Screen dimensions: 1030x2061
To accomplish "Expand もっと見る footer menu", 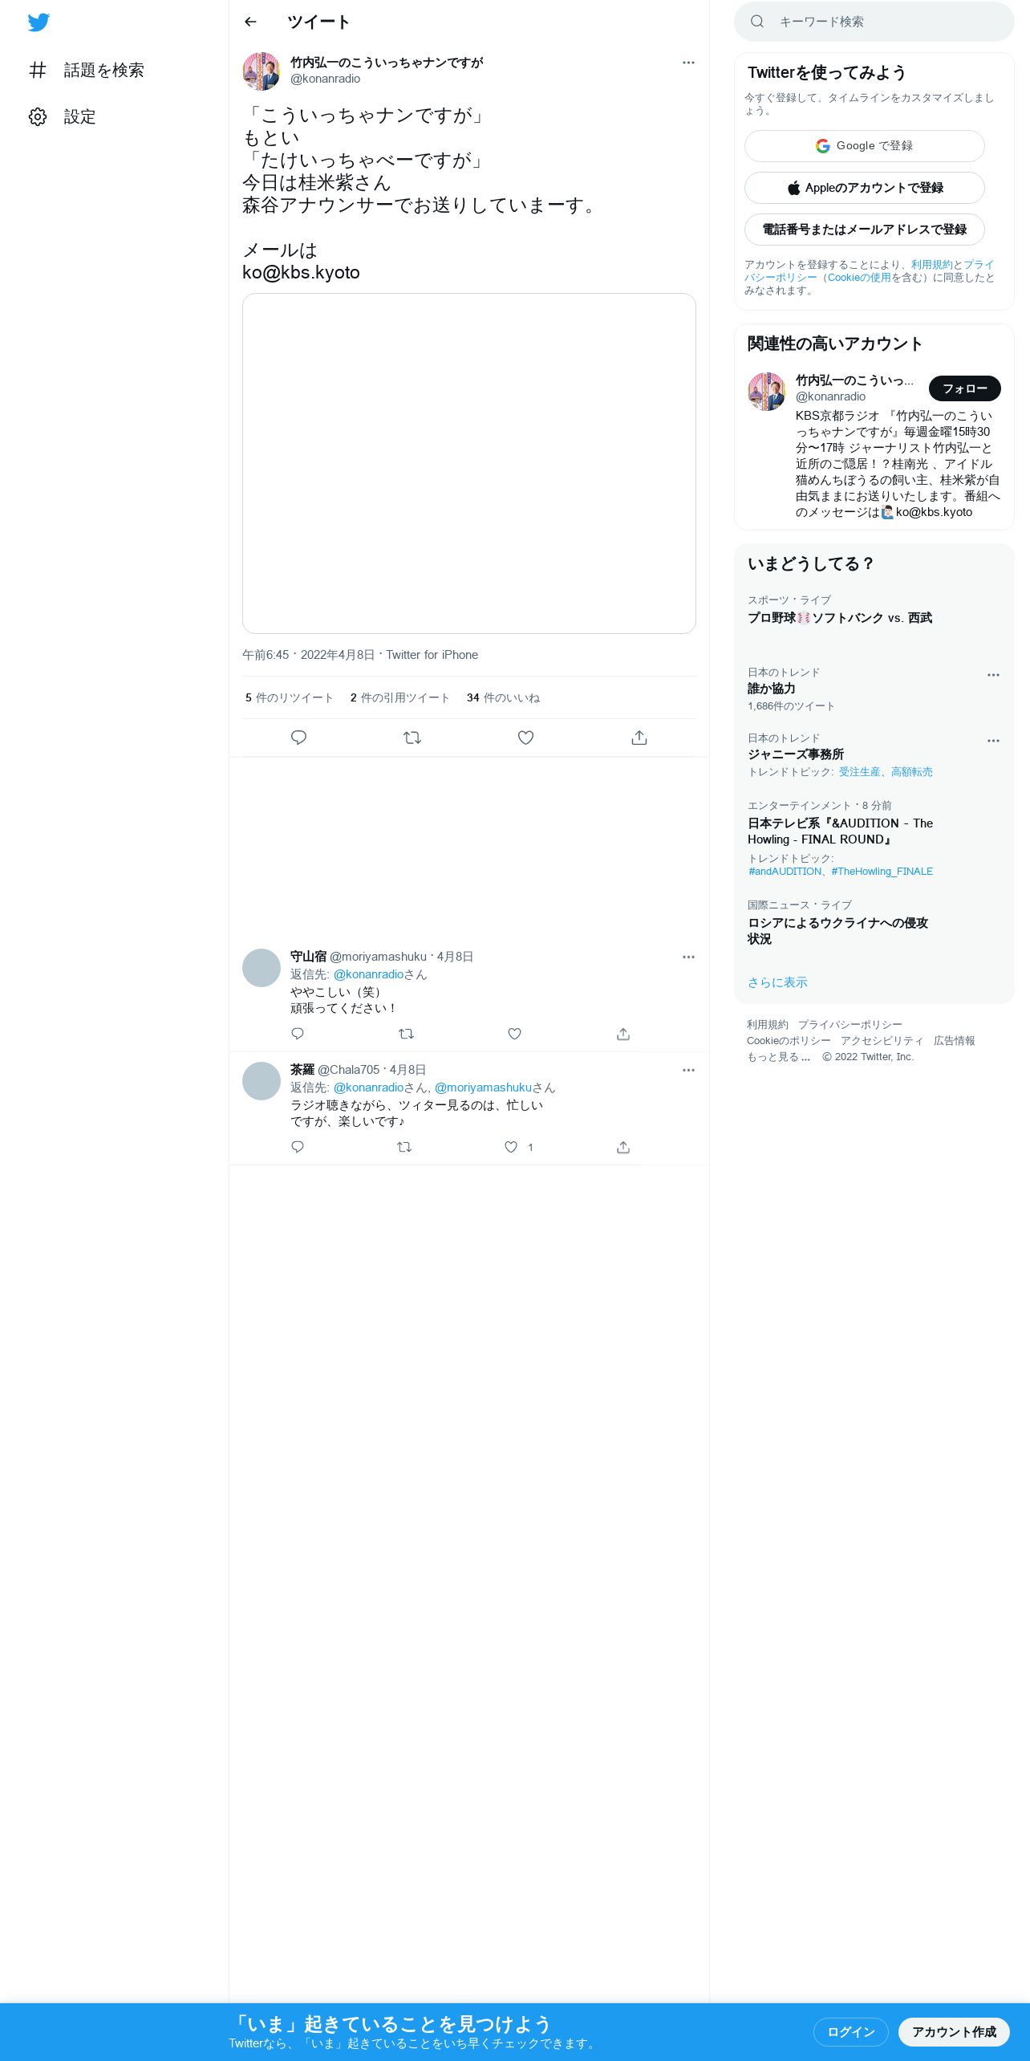I will (x=779, y=1057).
